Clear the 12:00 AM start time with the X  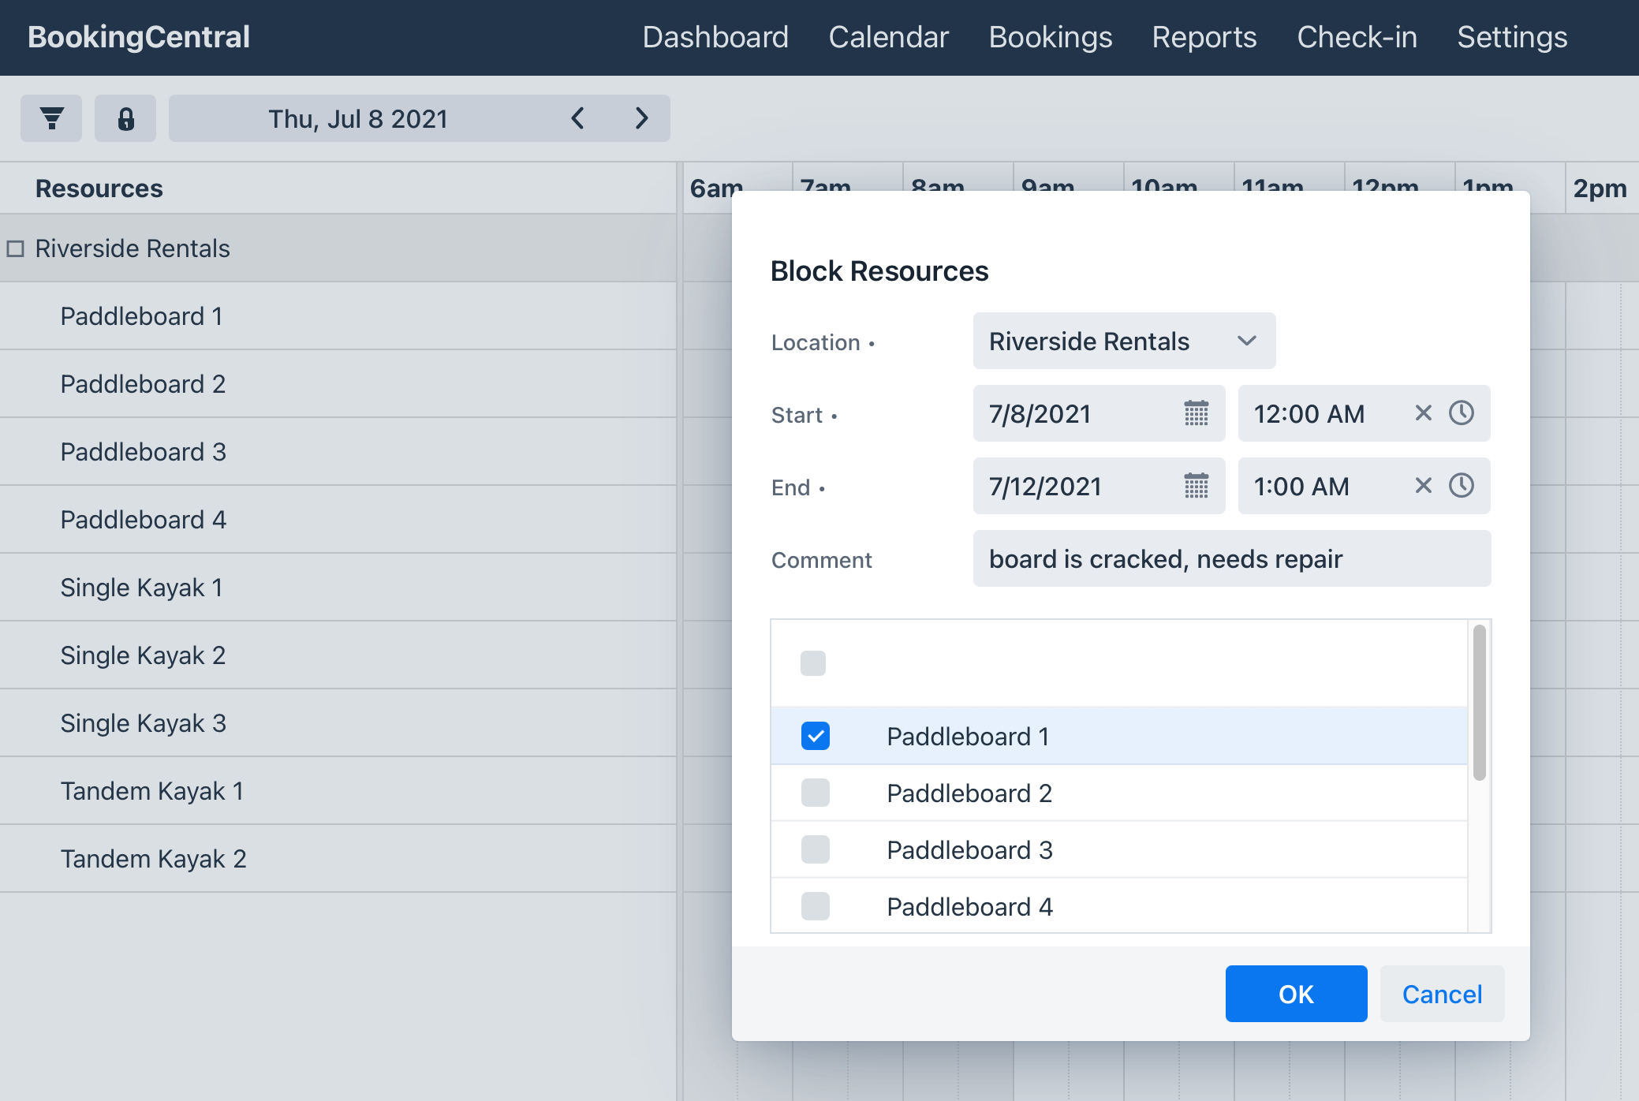1424,413
